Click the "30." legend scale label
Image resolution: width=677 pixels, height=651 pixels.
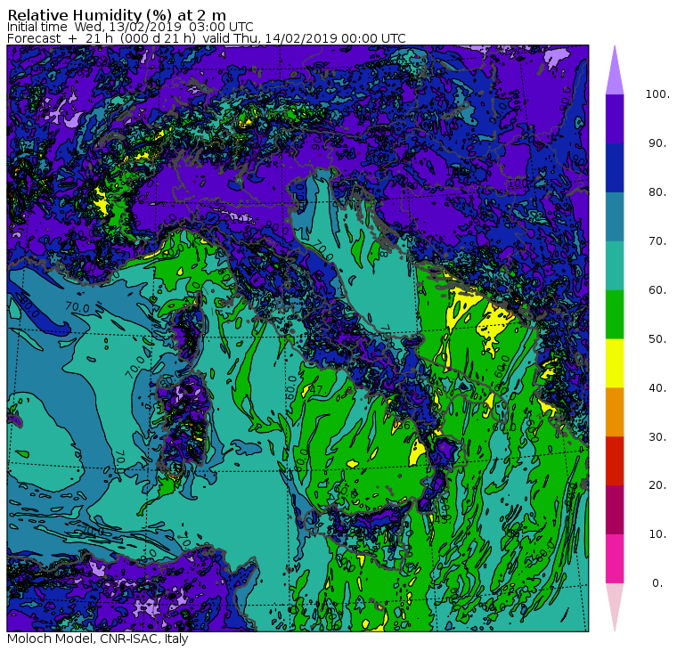click(657, 437)
